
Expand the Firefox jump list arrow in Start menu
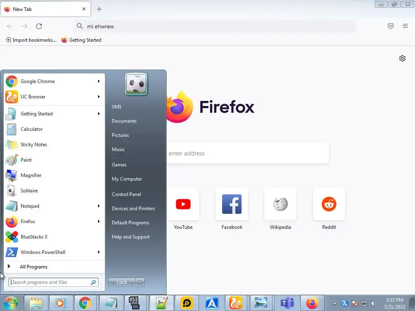coord(99,221)
